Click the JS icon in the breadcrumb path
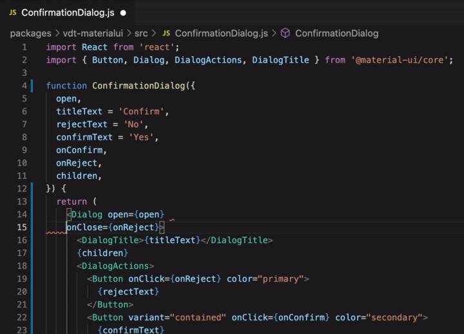The width and height of the screenshot is (464, 334). (166, 33)
